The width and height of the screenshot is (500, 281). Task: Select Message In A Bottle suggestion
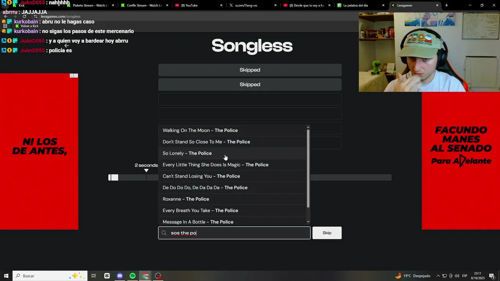[232, 221]
